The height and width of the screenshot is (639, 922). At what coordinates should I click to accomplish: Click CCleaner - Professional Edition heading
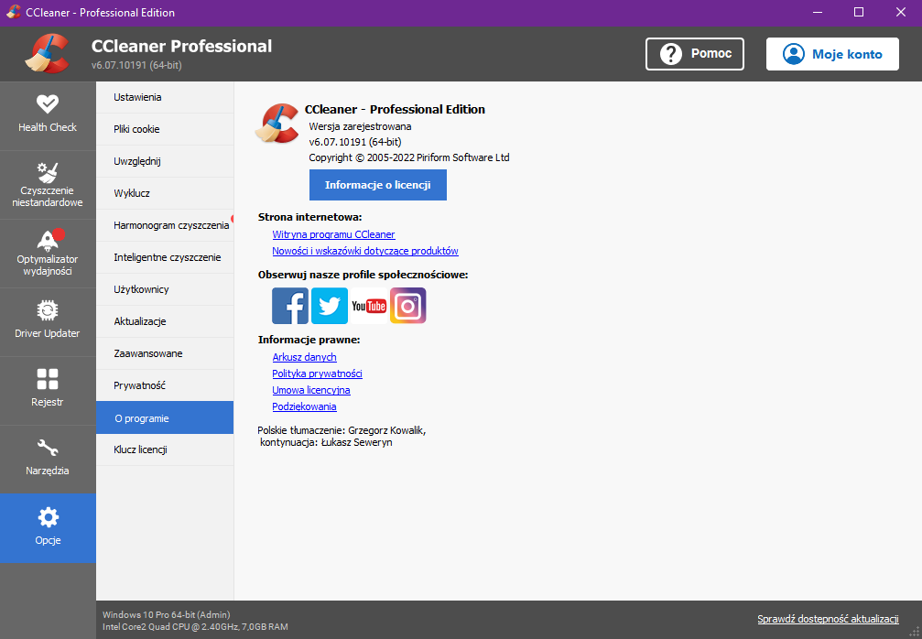[395, 109]
